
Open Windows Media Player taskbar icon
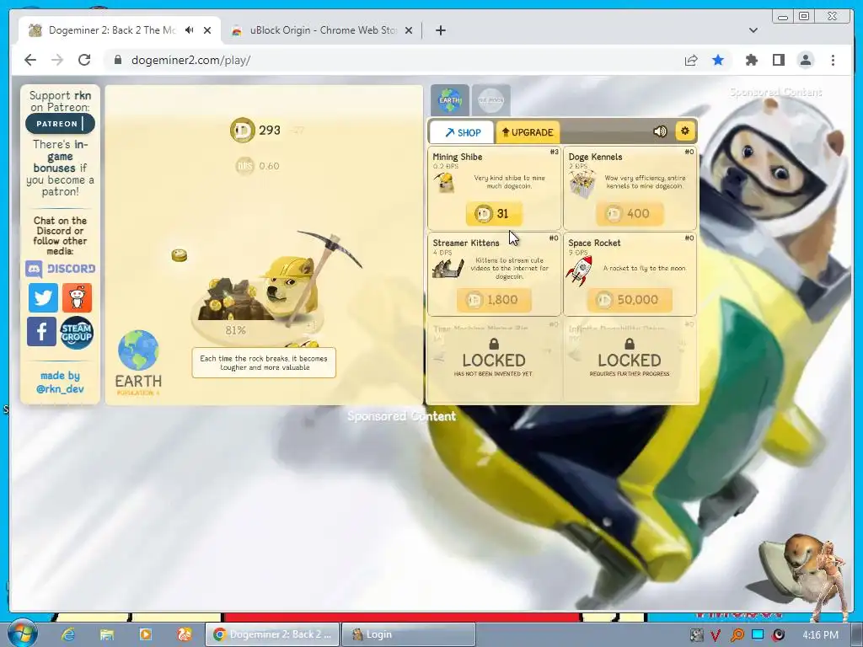[x=146, y=634]
